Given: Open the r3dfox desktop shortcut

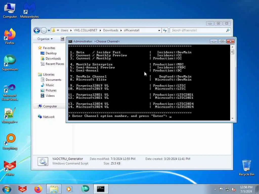Looking at the screenshot, I should coord(10,168).
